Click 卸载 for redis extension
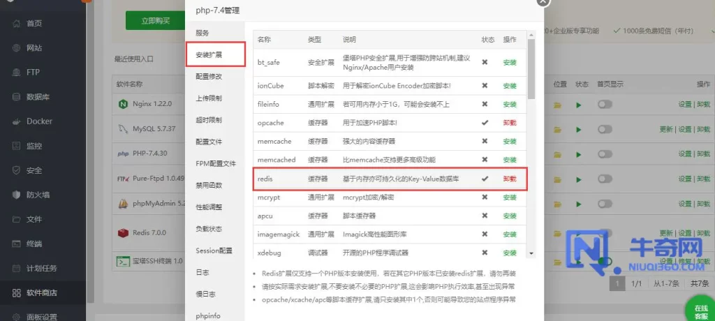The height and width of the screenshot is (321, 715). (509, 179)
